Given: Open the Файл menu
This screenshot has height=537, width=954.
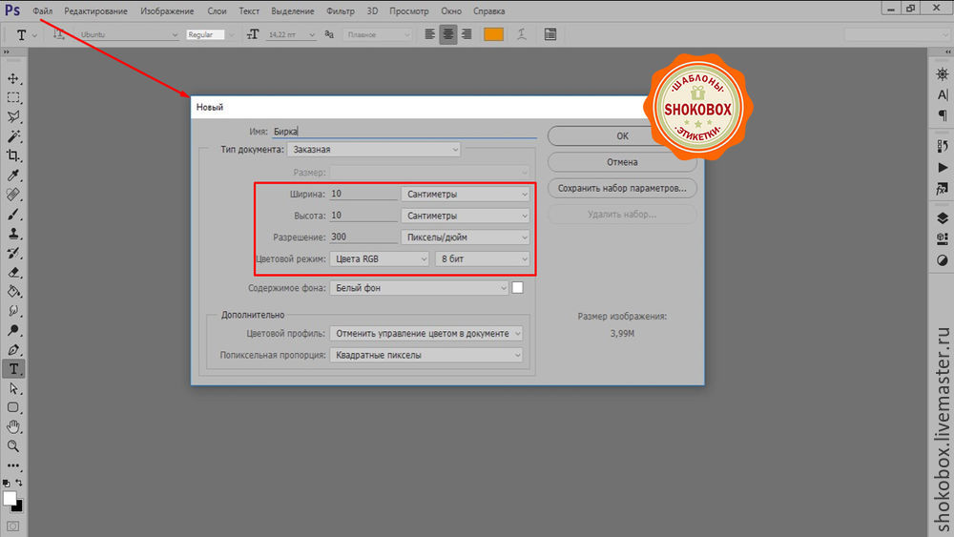Looking at the screenshot, I should click(42, 10).
